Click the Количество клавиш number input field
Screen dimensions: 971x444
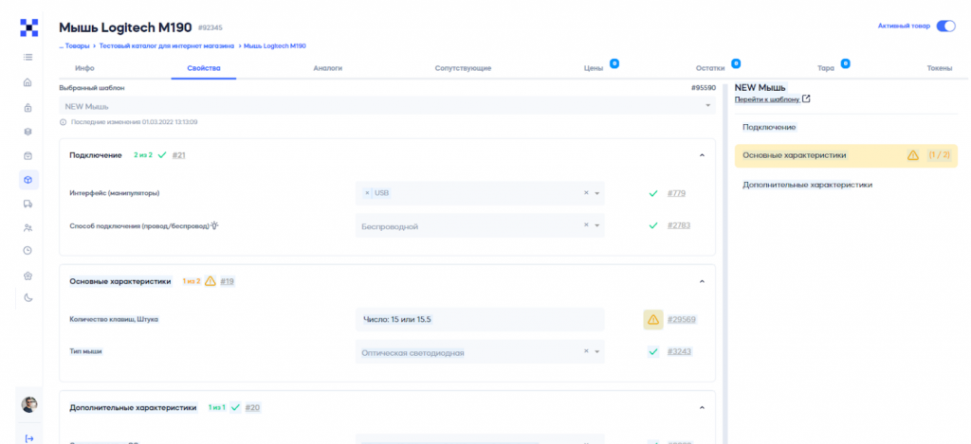(x=479, y=320)
